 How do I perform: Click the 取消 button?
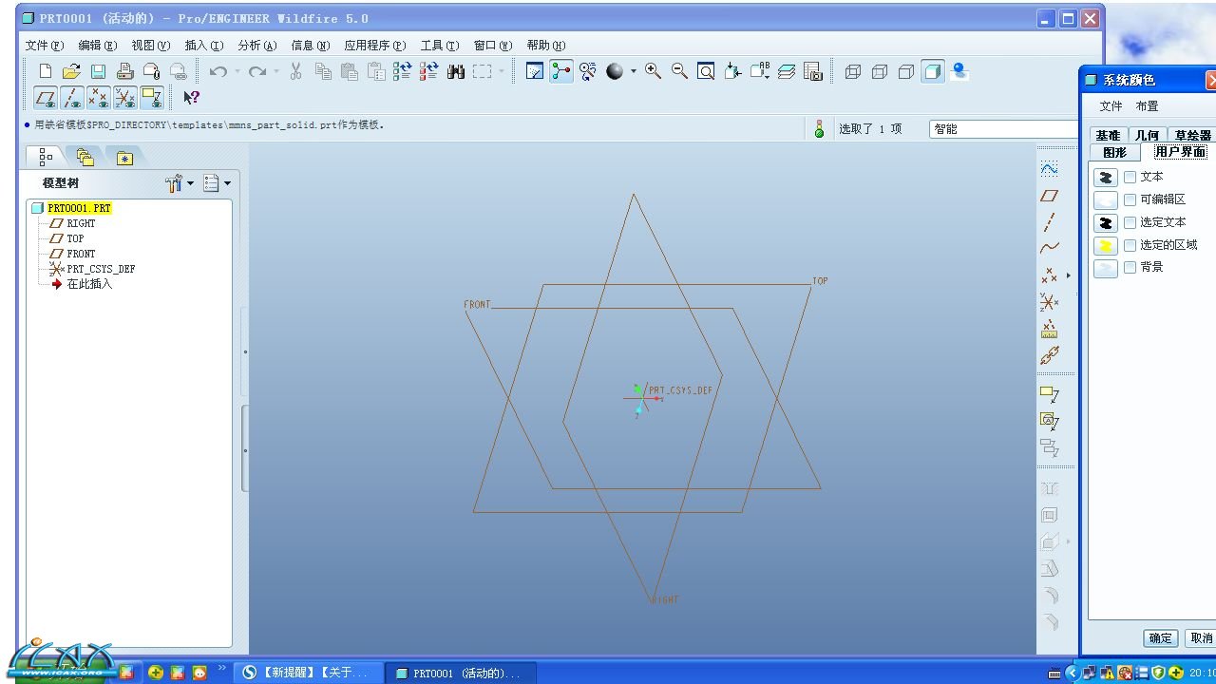1202,638
